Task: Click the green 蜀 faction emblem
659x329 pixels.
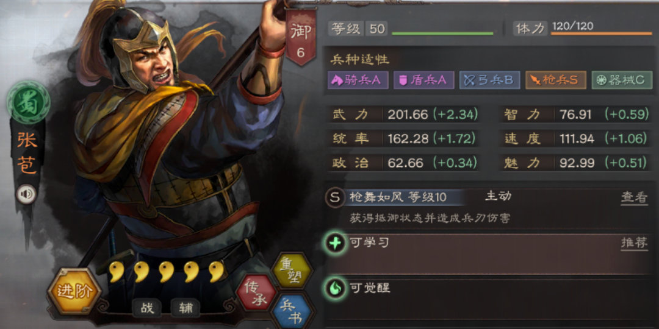Action: pos(28,102)
